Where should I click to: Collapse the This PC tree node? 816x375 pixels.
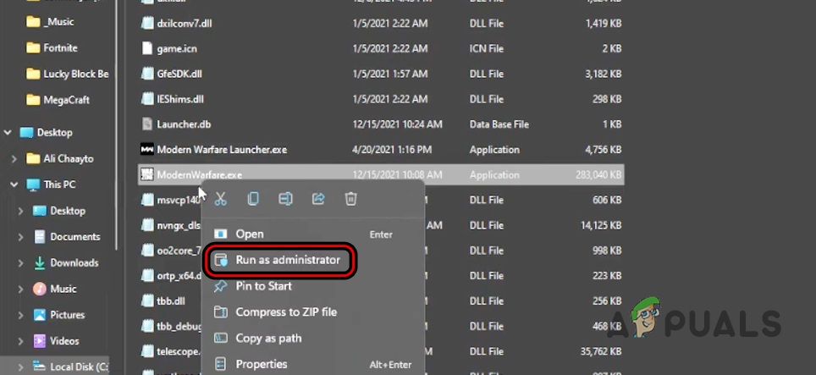click(14, 185)
